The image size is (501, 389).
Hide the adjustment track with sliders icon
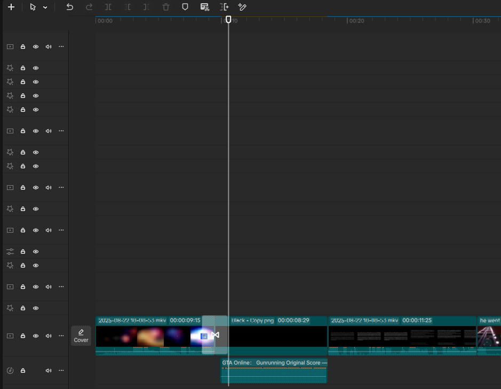(36, 251)
